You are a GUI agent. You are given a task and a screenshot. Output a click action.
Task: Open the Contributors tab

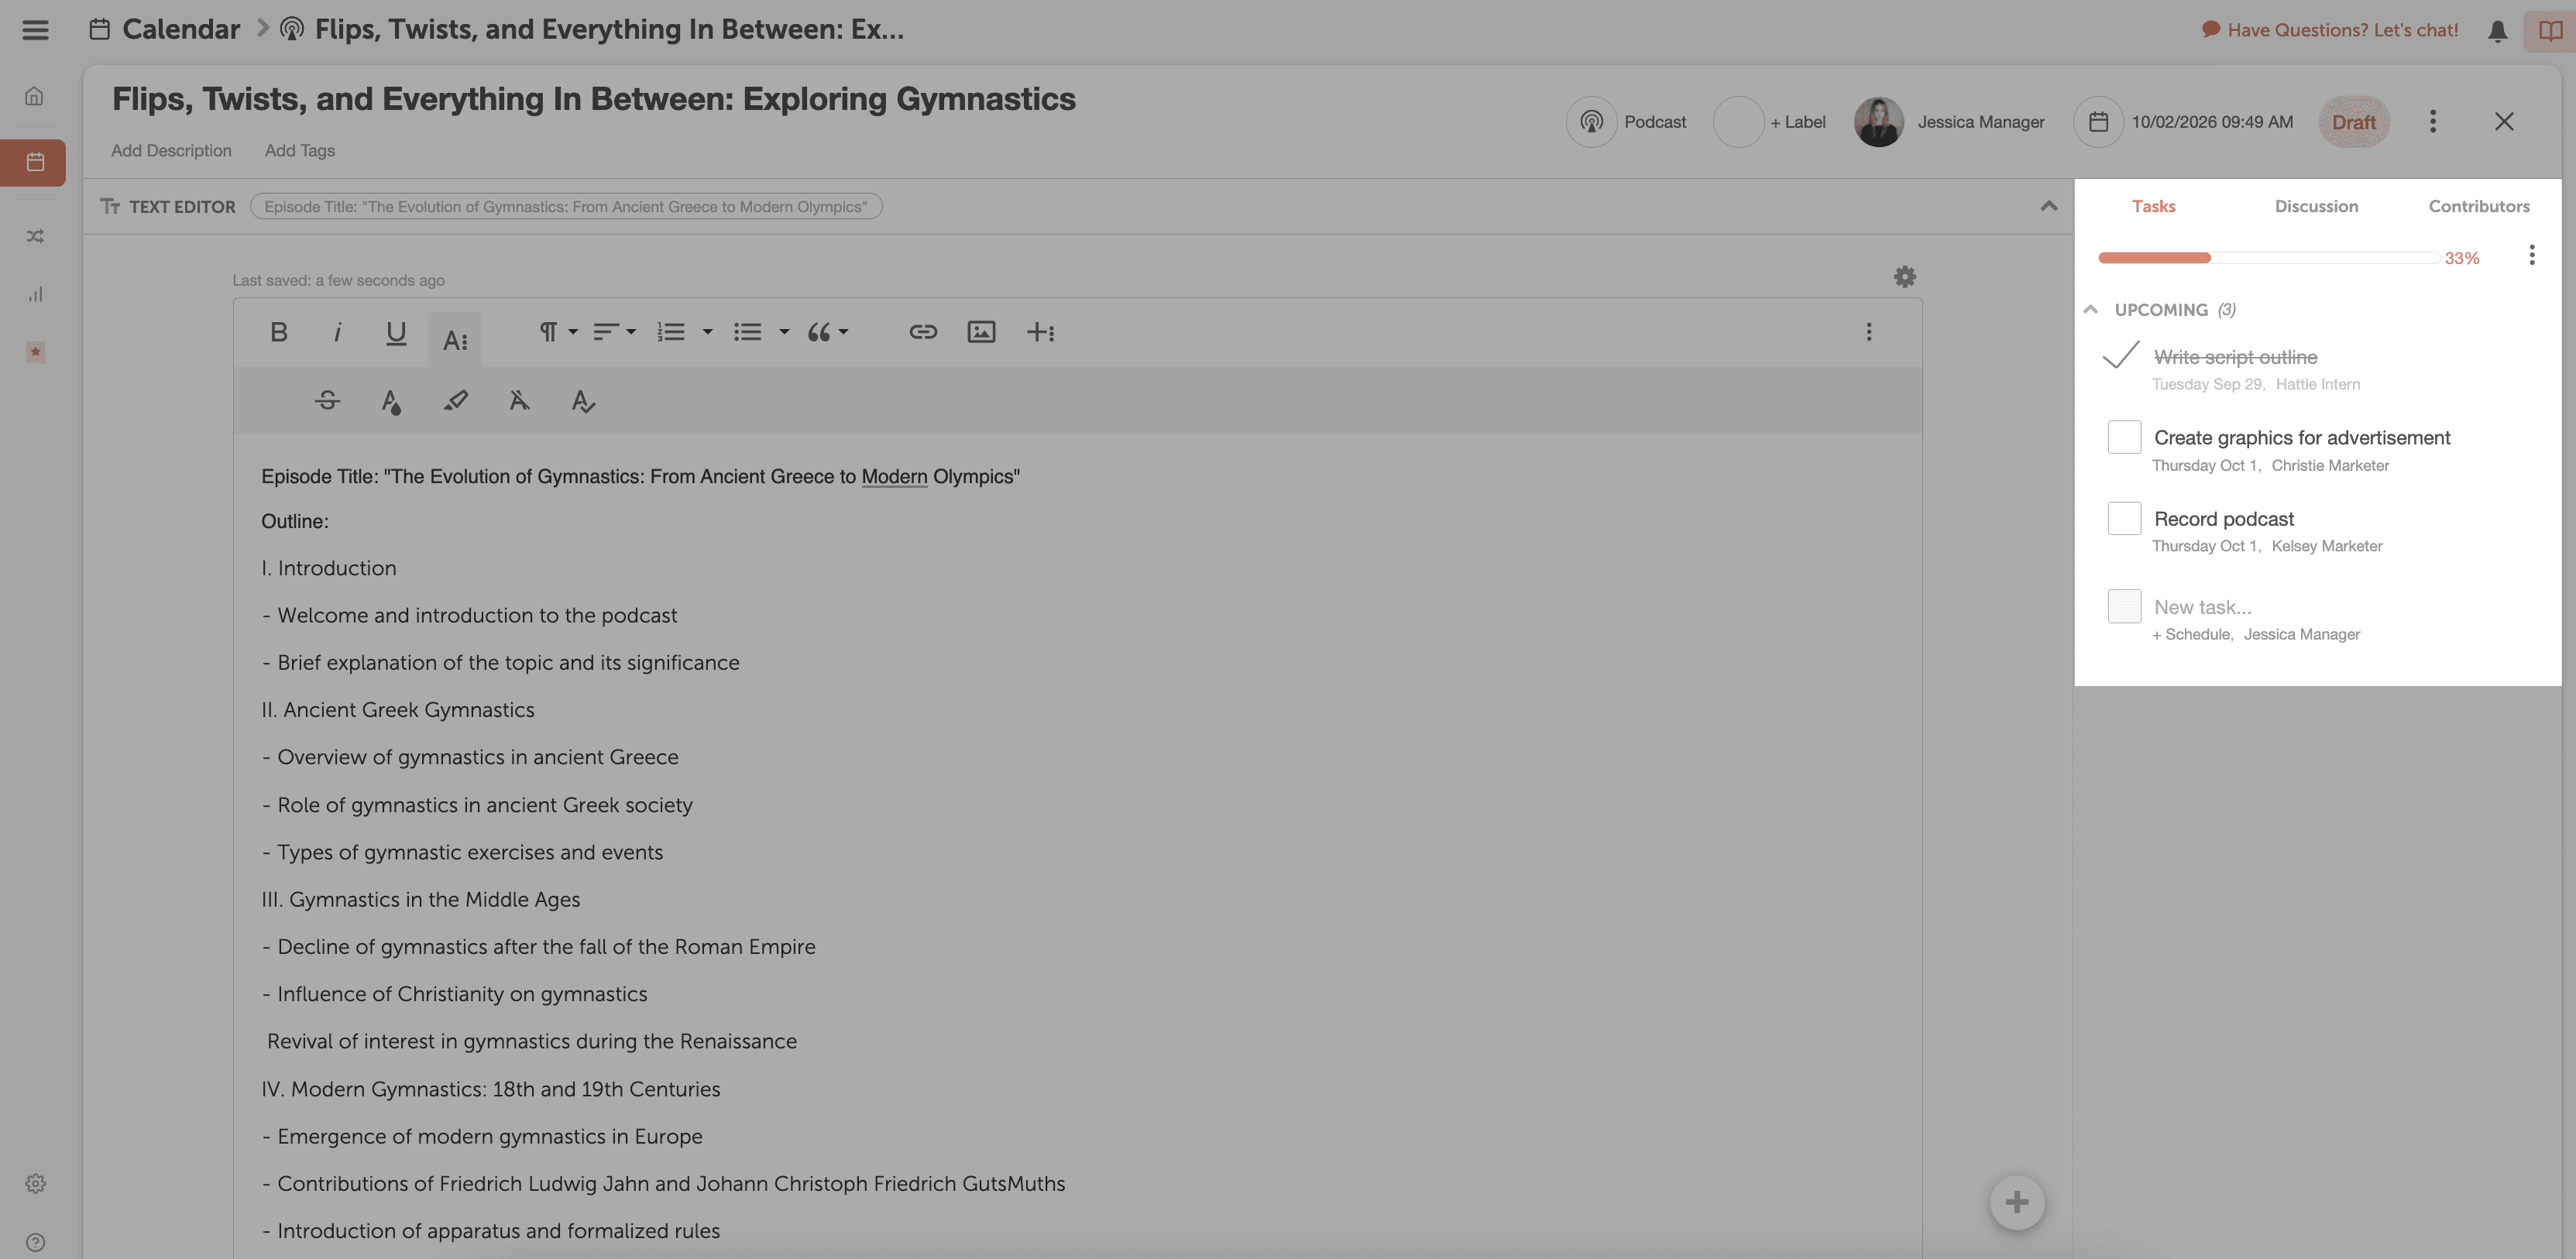tap(2478, 206)
